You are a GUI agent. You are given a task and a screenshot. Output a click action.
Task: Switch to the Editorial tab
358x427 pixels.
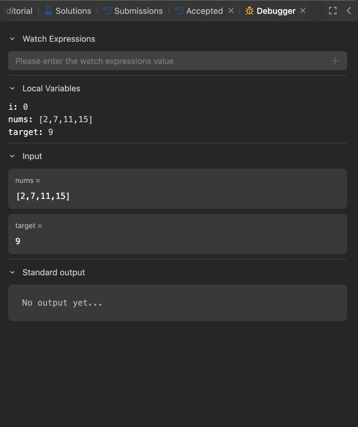tap(18, 11)
